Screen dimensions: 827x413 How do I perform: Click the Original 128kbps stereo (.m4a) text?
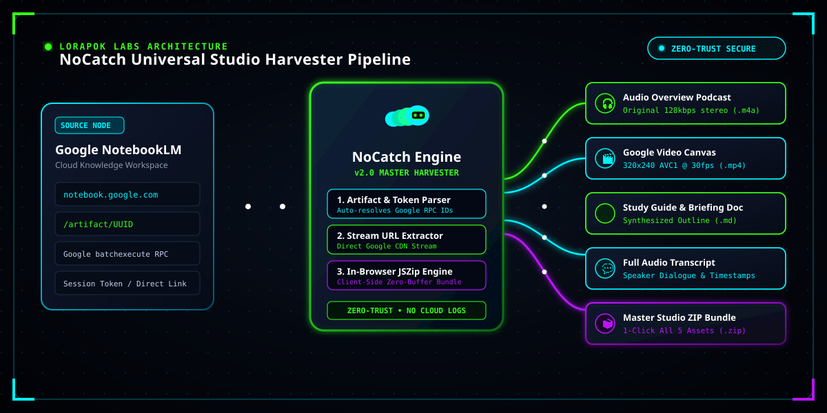point(691,110)
